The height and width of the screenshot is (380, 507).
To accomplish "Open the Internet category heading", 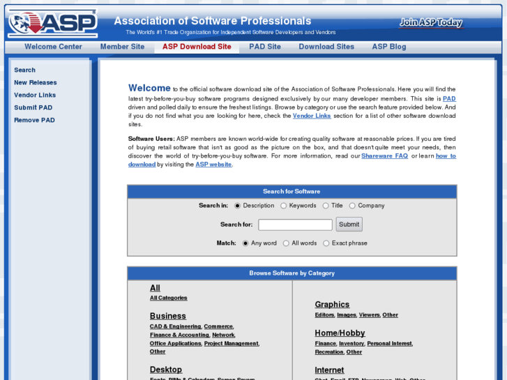I will [329, 370].
